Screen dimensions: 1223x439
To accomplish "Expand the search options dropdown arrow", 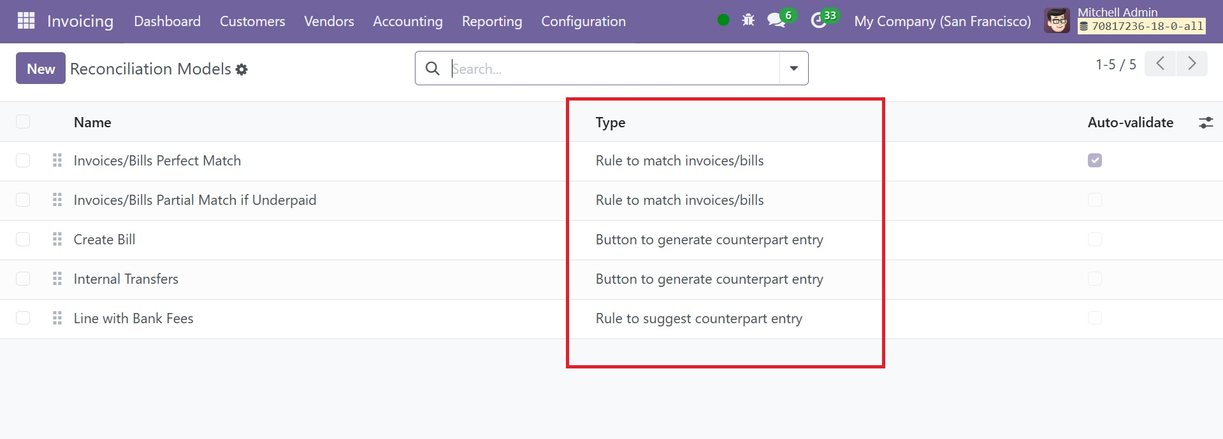I will [793, 69].
